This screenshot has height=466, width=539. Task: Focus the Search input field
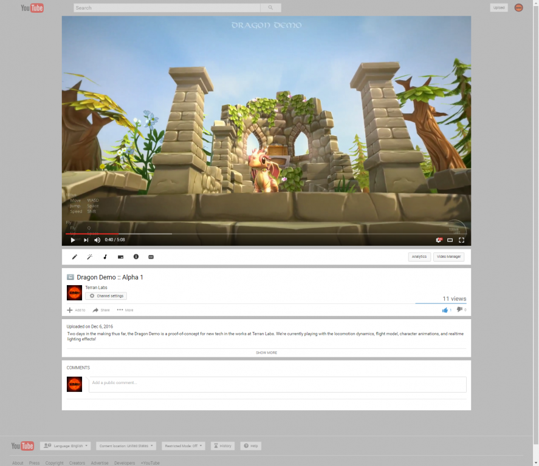[167, 8]
